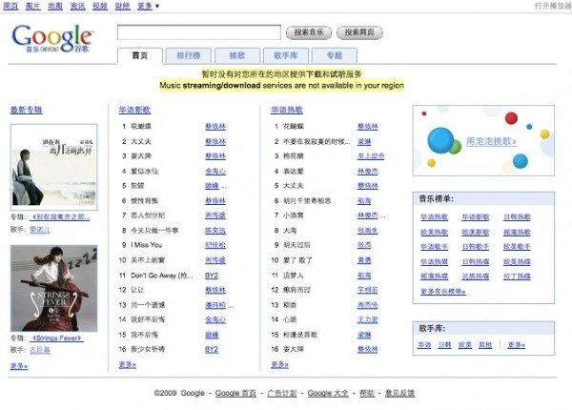Open 华语热歌 link in 音乐榜单 box
Viewport: 572px width, 410px height.
tap(434, 217)
